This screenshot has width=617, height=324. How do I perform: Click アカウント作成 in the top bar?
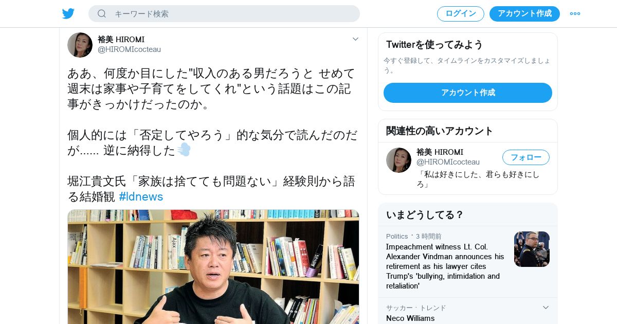click(x=524, y=13)
